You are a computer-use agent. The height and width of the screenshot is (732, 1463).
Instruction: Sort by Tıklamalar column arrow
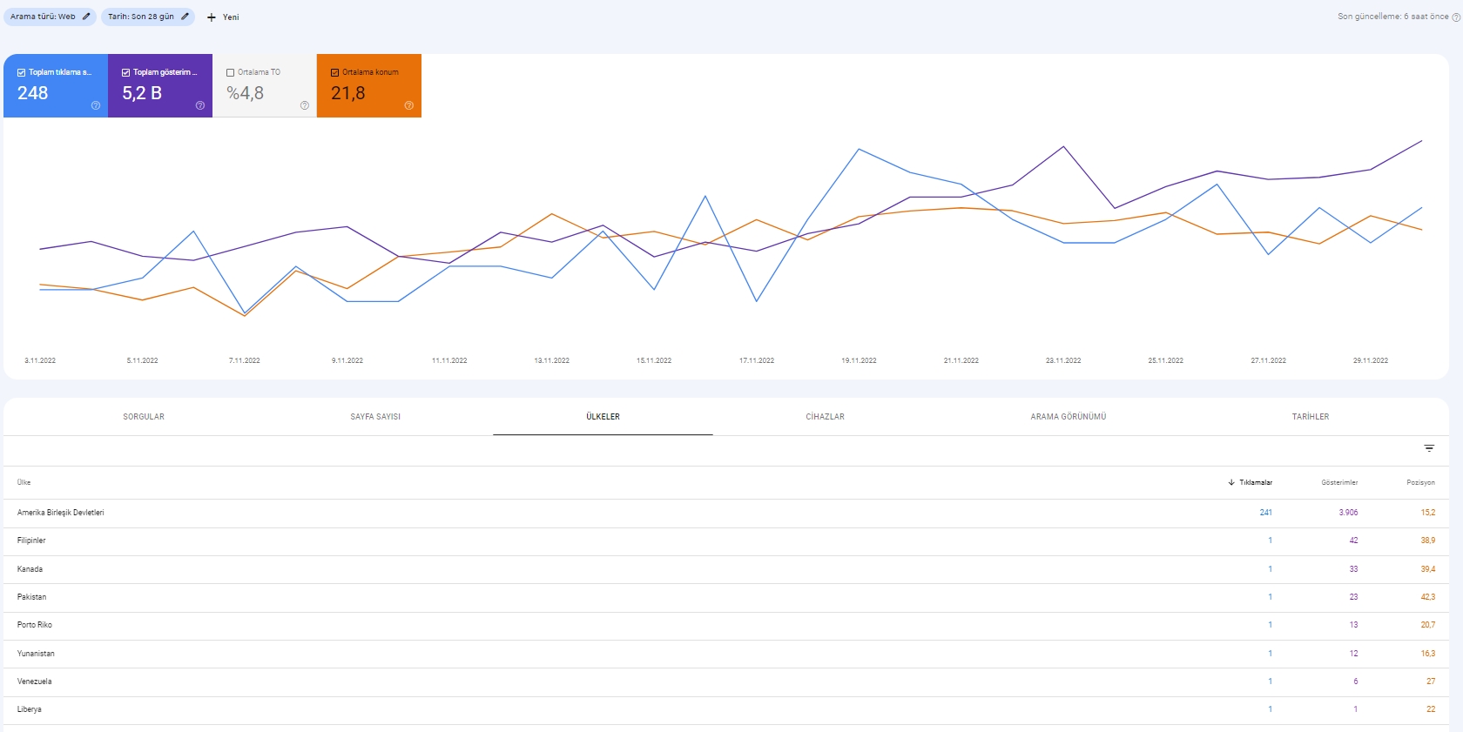click(1231, 482)
